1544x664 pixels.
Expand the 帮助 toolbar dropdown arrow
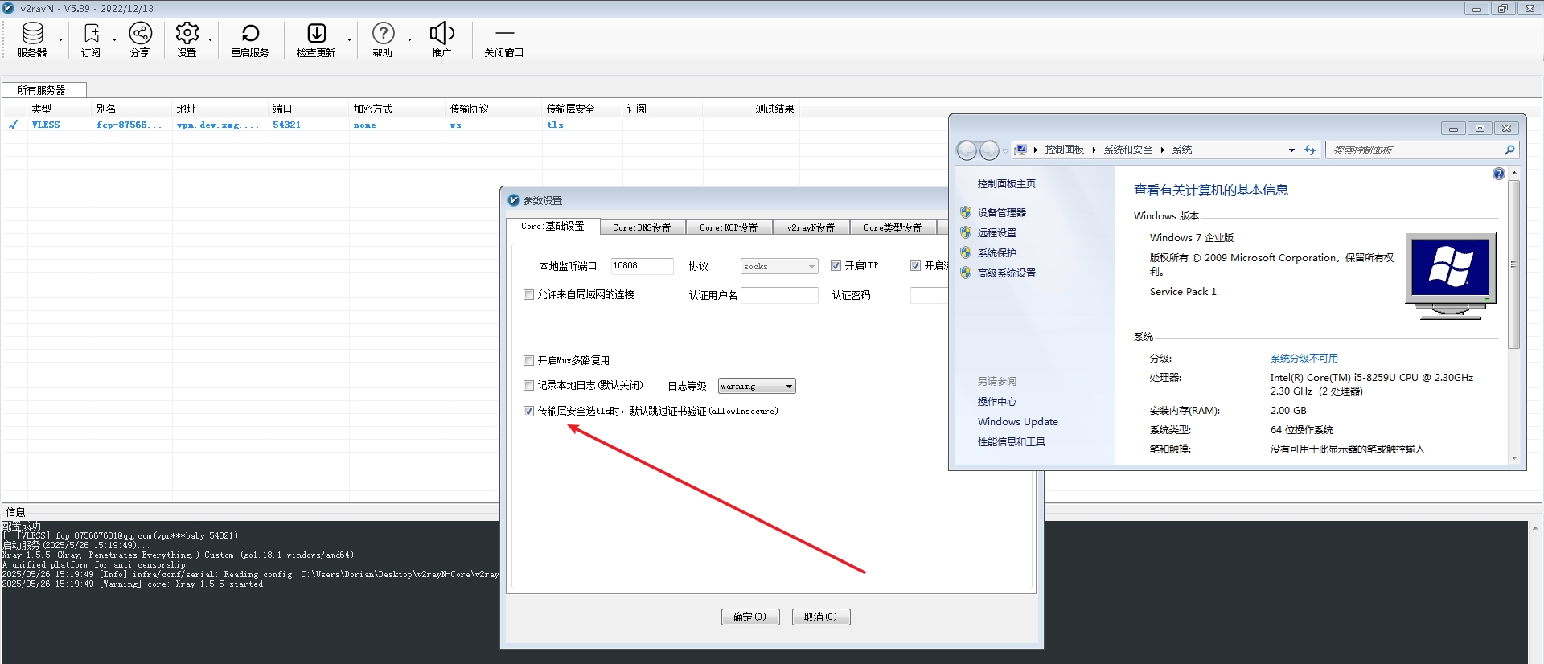point(409,39)
